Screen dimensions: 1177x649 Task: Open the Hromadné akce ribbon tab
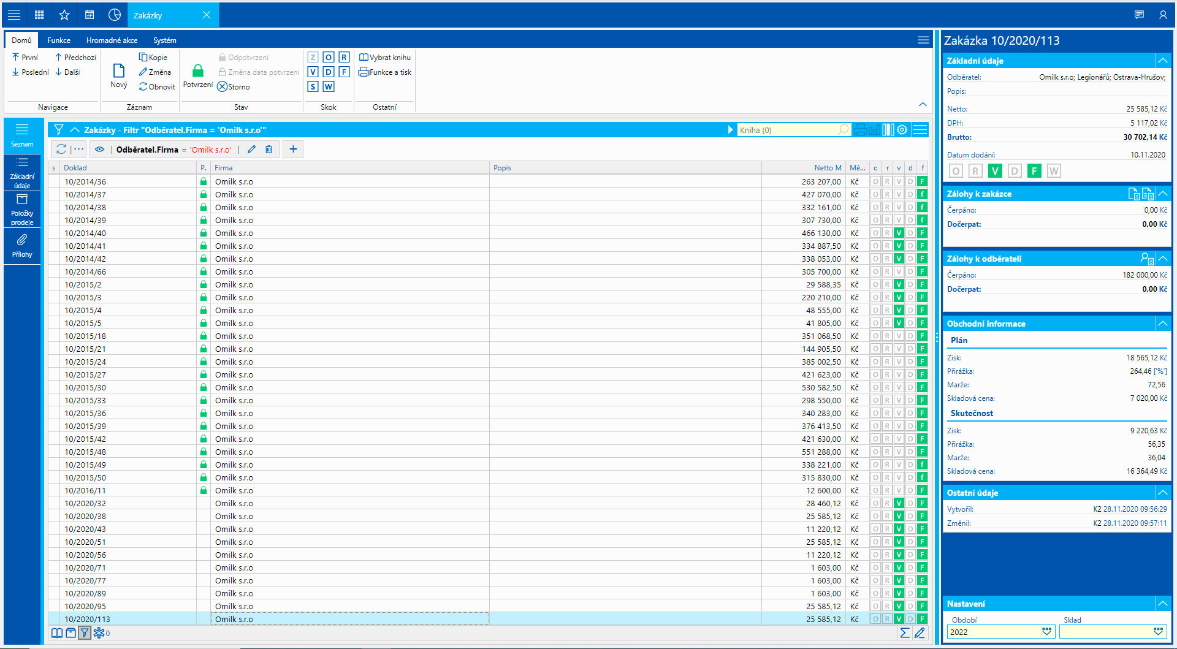coord(112,40)
